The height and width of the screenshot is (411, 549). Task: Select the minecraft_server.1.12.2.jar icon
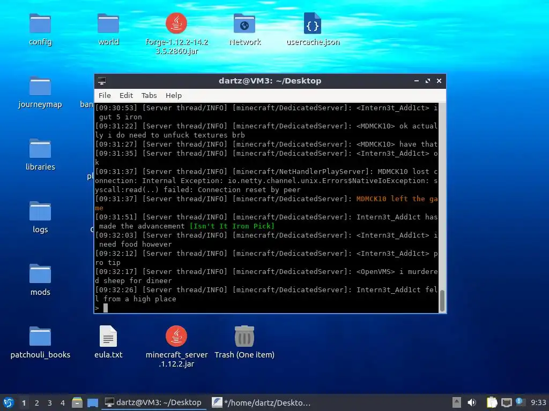tap(176, 337)
